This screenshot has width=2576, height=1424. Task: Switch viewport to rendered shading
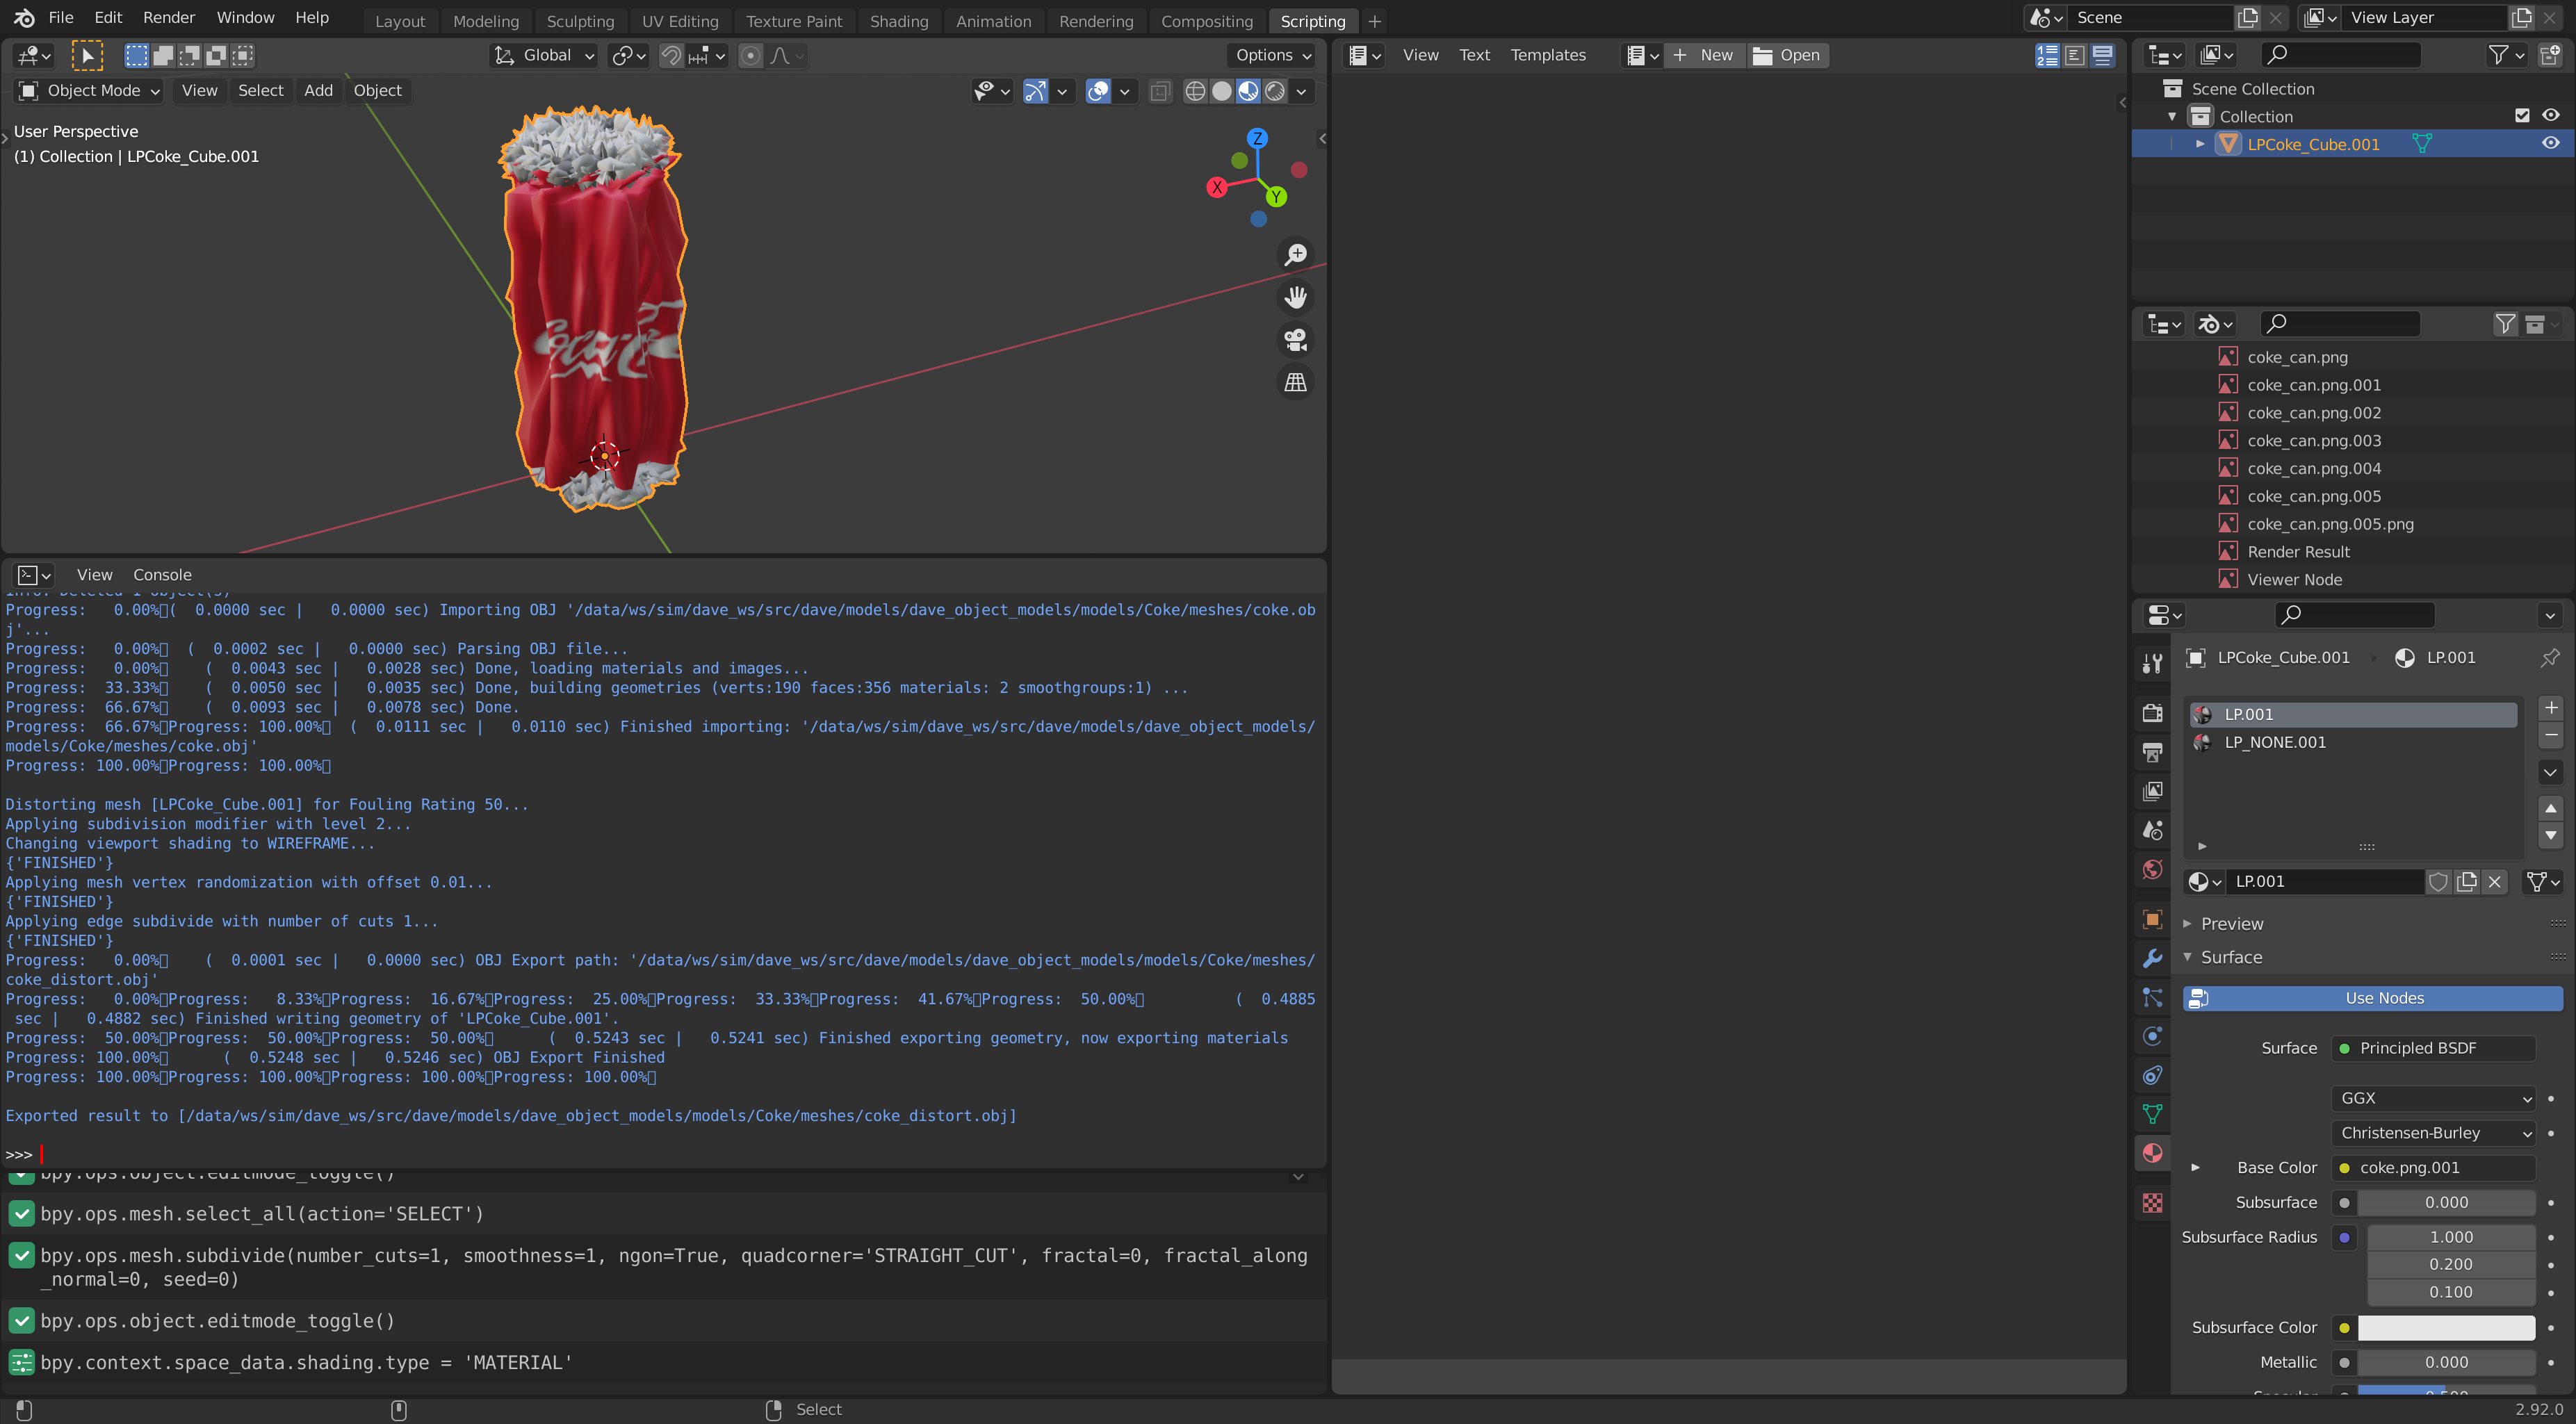tap(1275, 92)
